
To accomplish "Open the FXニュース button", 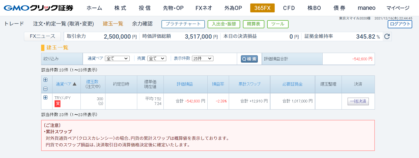I will click(42, 36).
